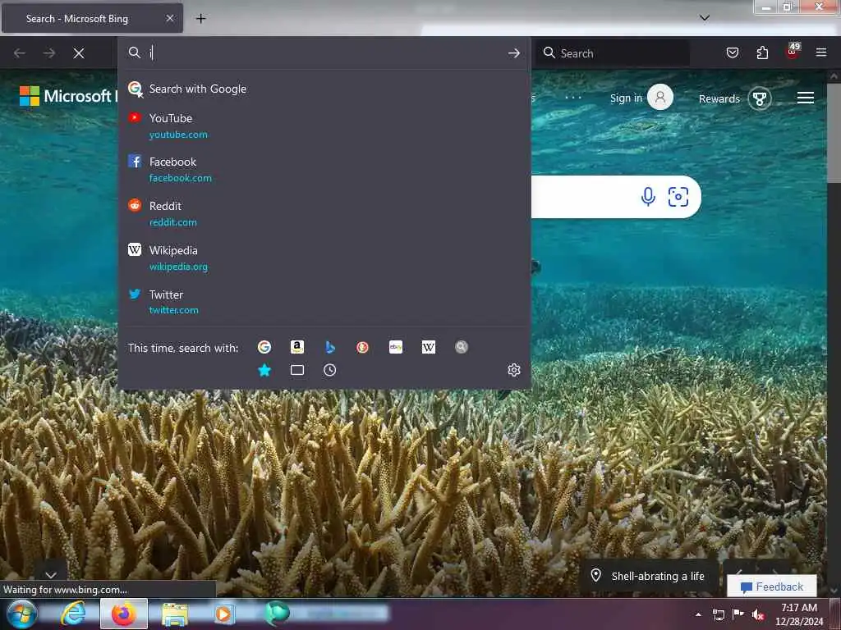The width and height of the screenshot is (841, 630).
Task: Click the Firefox Search box
Action: click(614, 53)
